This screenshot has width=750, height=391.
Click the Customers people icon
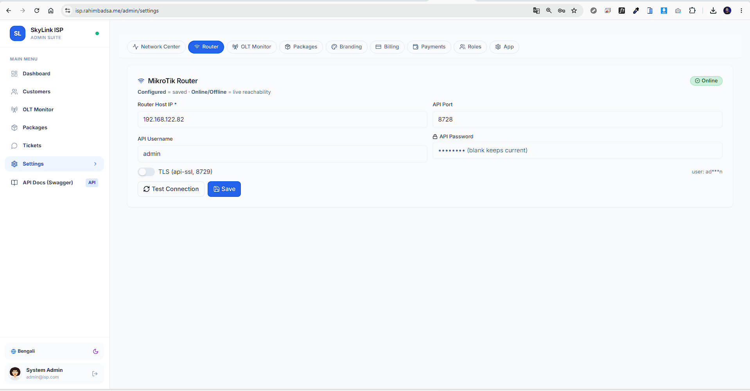(x=14, y=92)
